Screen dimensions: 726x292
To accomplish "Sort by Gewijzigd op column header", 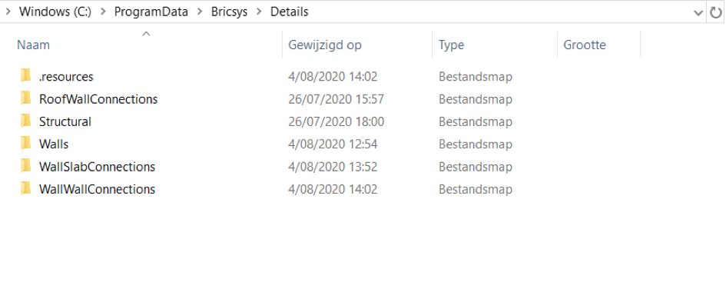I will click(x=357, y=45).
